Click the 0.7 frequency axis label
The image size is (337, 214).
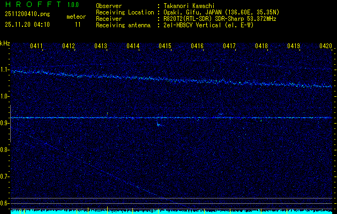click(5, 176)
